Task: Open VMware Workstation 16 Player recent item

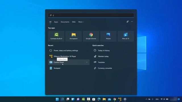Action: point(69,56)
